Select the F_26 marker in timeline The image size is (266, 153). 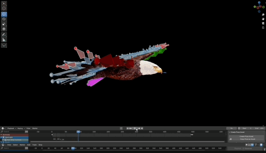pyautogui.click(x=62, y=139)
